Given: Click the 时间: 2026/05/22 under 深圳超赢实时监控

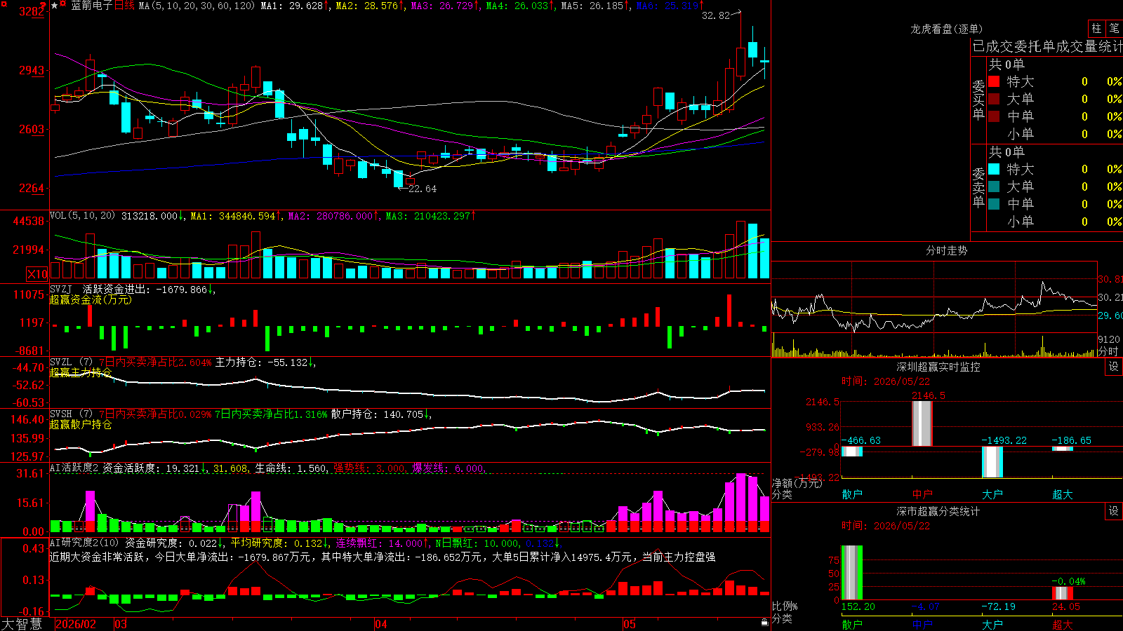Looking at the screenshot, I should point(886,381).
